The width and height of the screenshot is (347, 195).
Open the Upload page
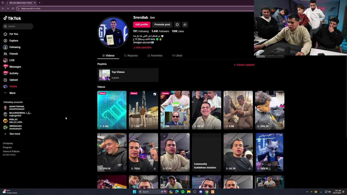[11, 80]
